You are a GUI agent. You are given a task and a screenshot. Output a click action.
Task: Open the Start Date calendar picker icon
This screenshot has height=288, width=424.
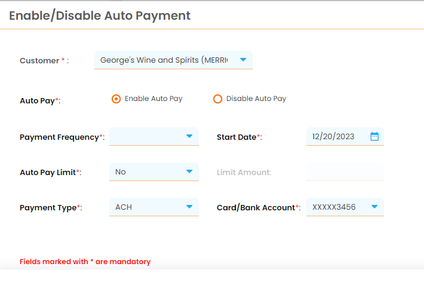[x=374, y=136]
